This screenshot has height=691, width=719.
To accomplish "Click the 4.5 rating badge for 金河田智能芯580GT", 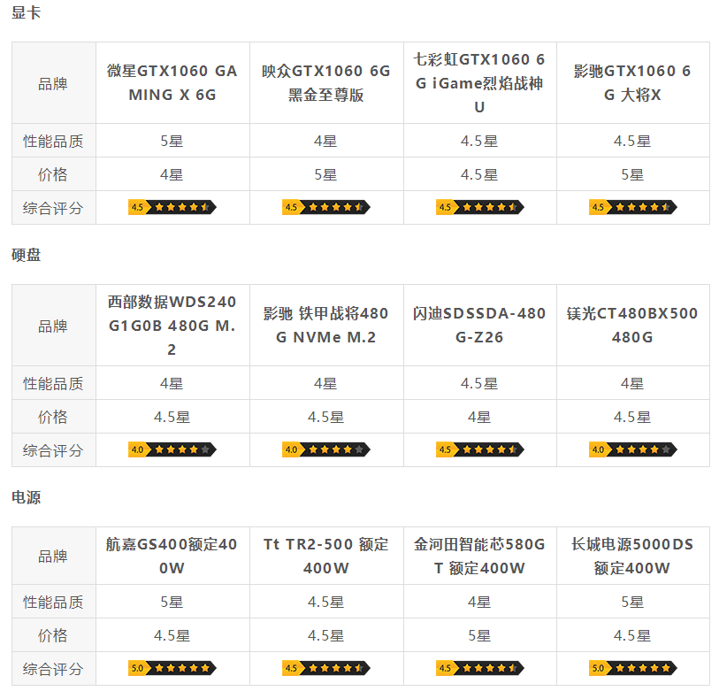I will click(x=479, y=668).
